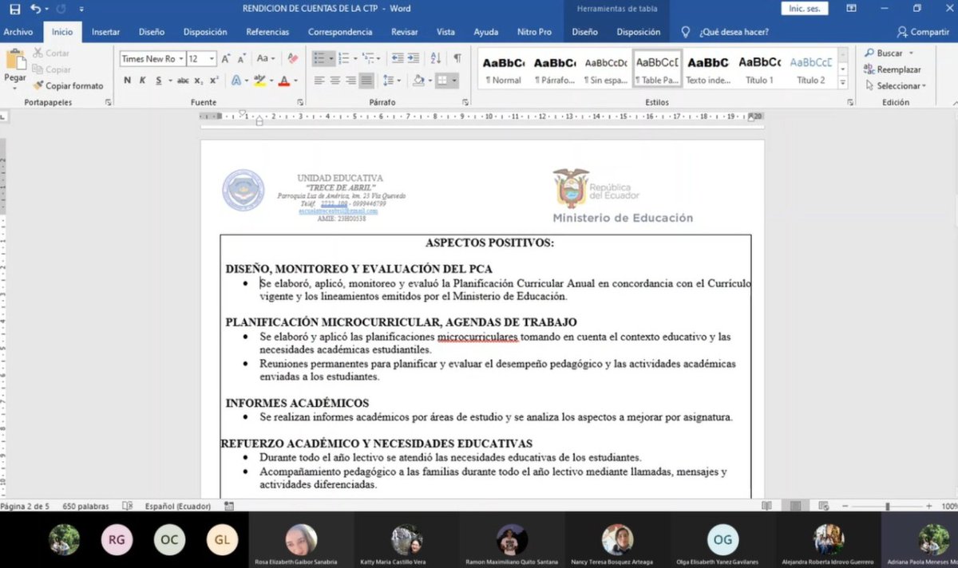
Task: Open the spelling check icon in status bar
Action: [127, 507]
